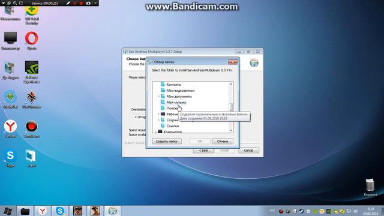The image size is (384, 216).
Task: Open the Opera desktop shortcut
Action: (32, 41)
